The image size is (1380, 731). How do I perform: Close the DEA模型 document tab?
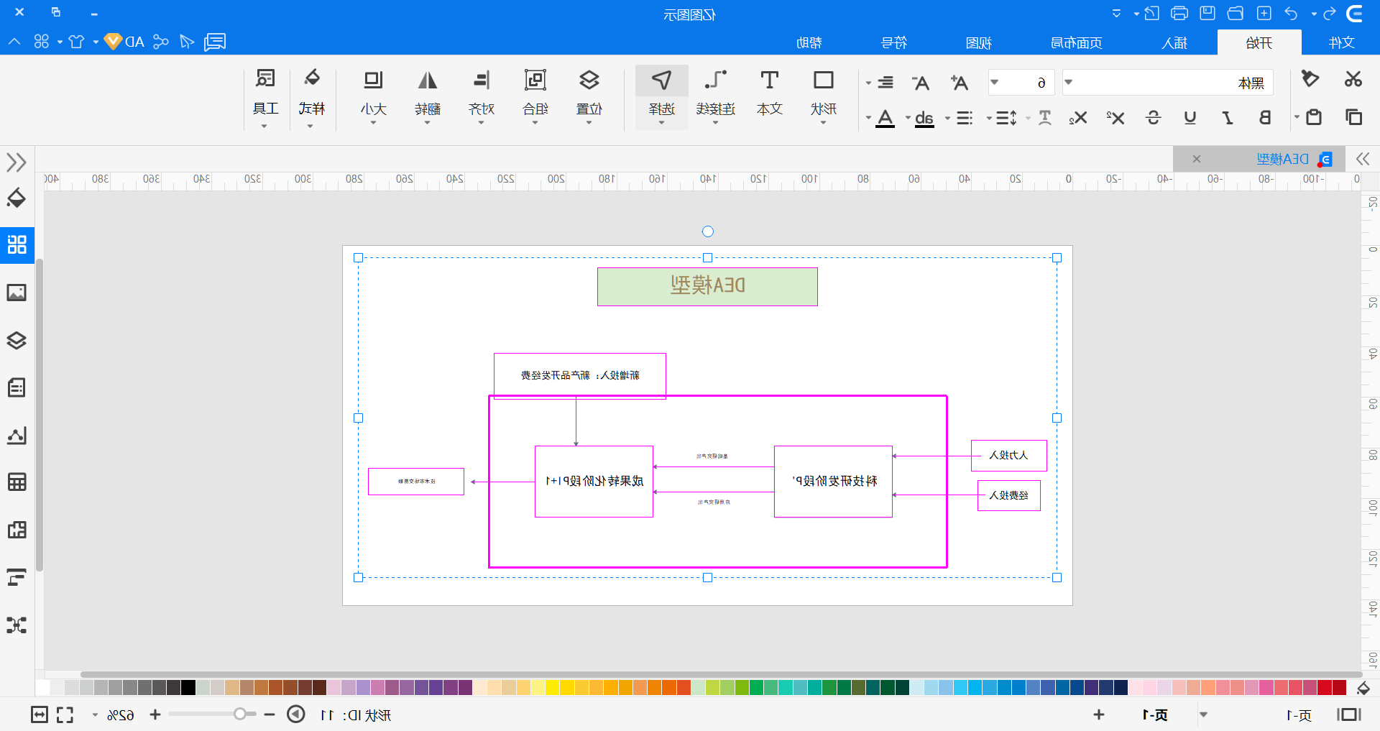[x=1197, y=159]
